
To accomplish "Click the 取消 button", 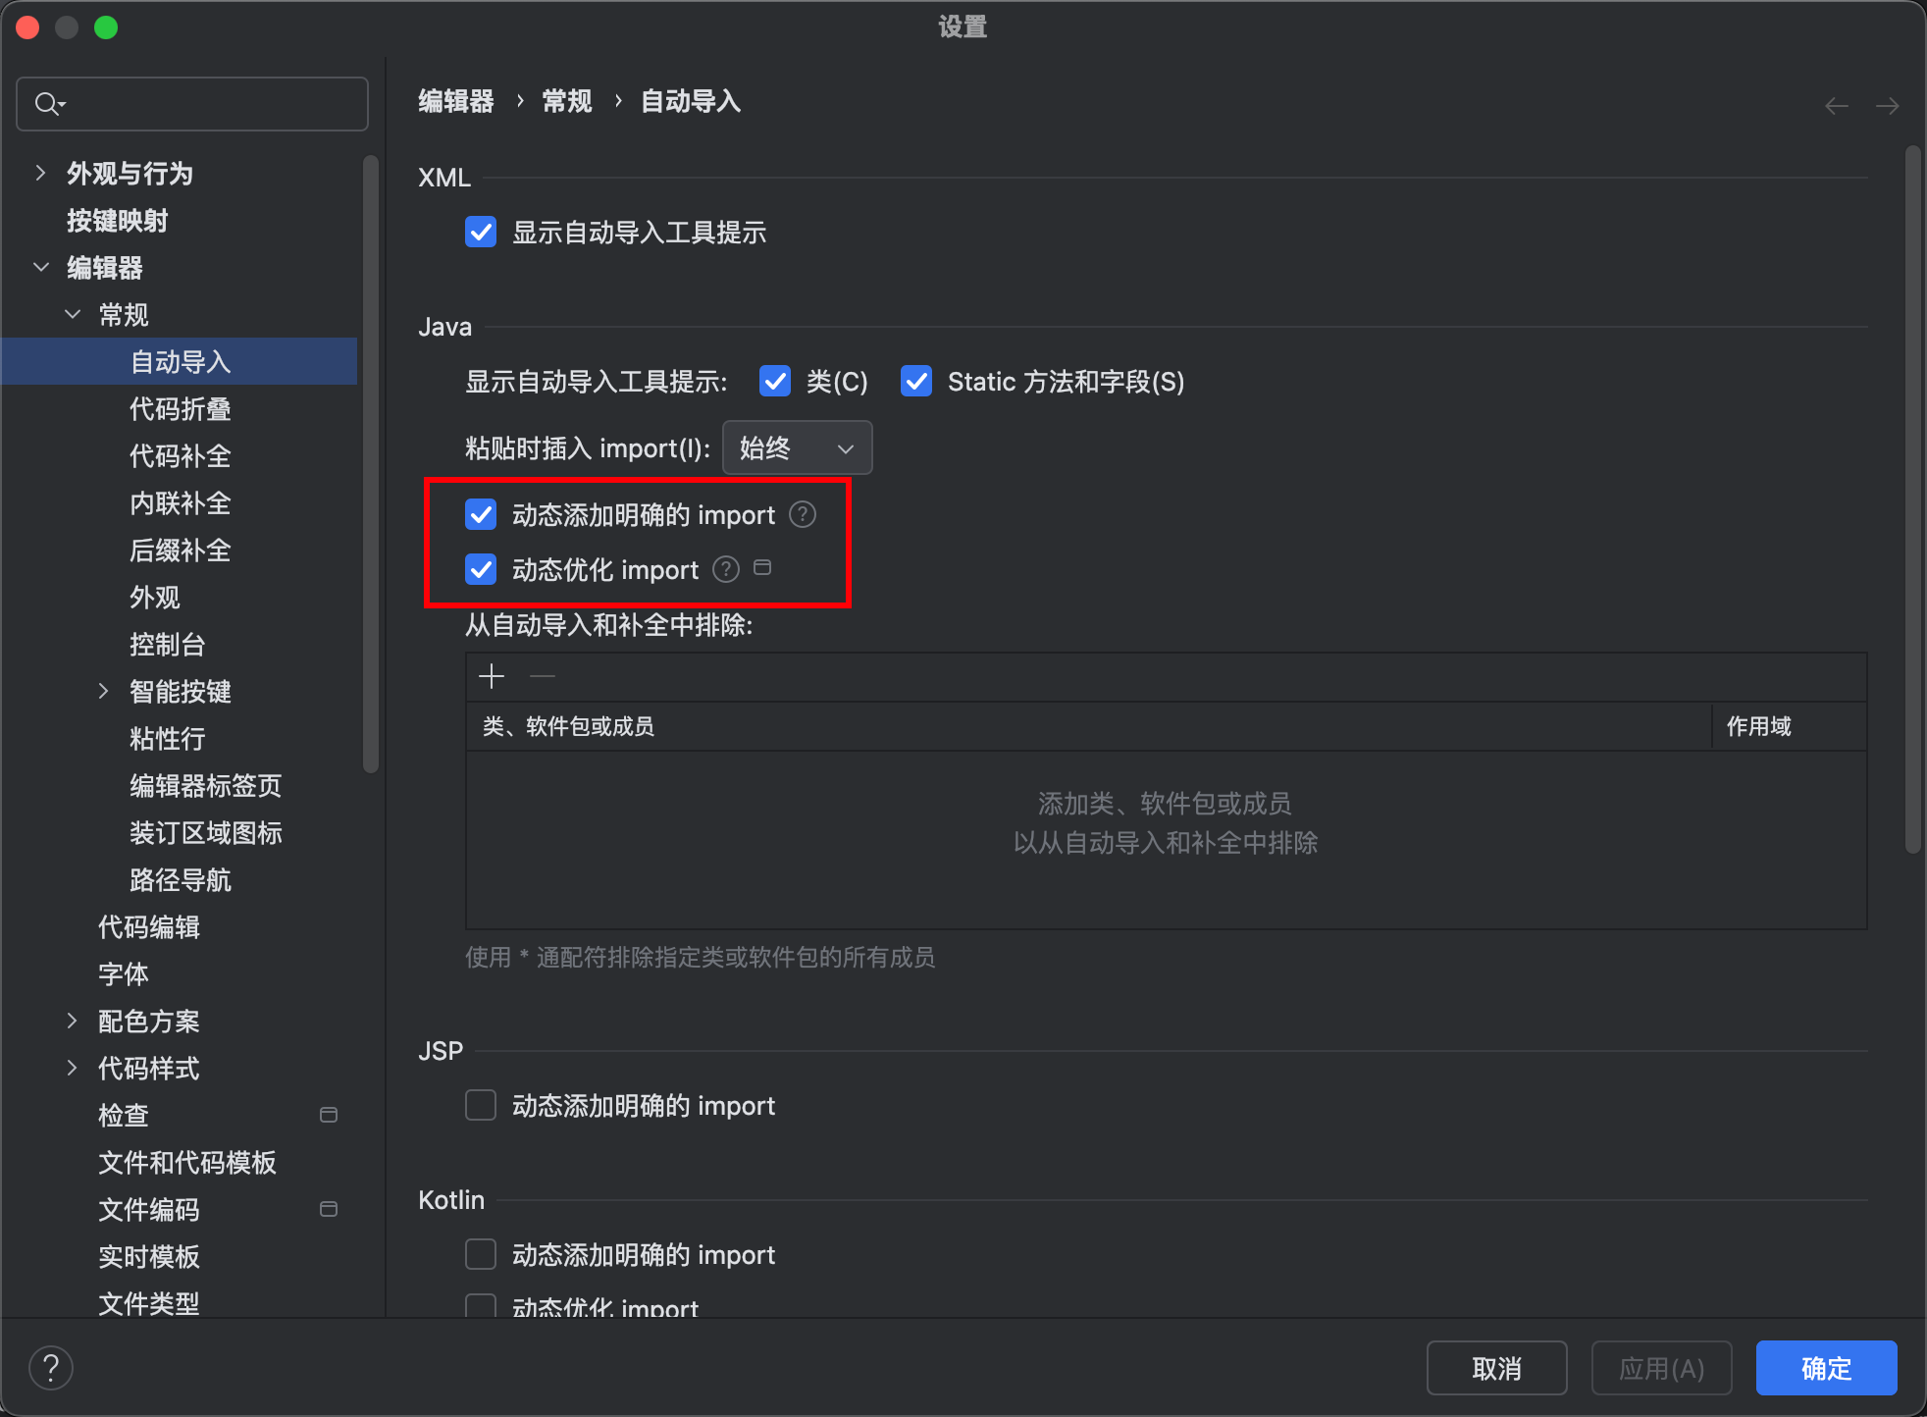I will tap(1496, 1368).
